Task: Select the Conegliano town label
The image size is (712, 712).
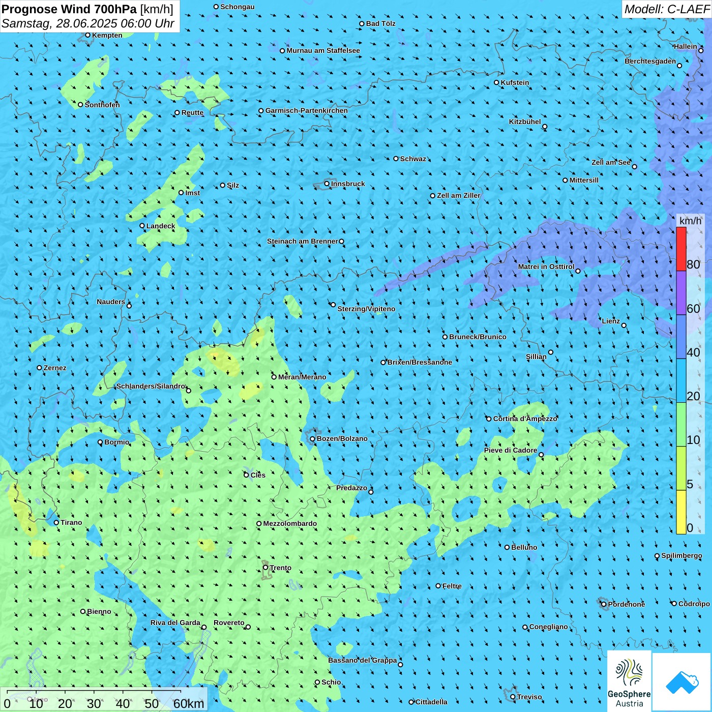Action: (548, 627)
